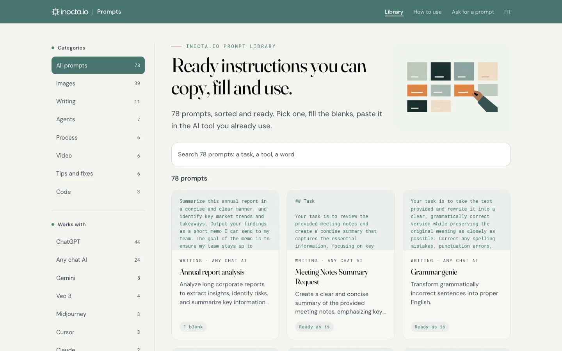This screenshot has width=562, height=351.
Task: Filter by Tips and fixes category
Action: [98, 174]
